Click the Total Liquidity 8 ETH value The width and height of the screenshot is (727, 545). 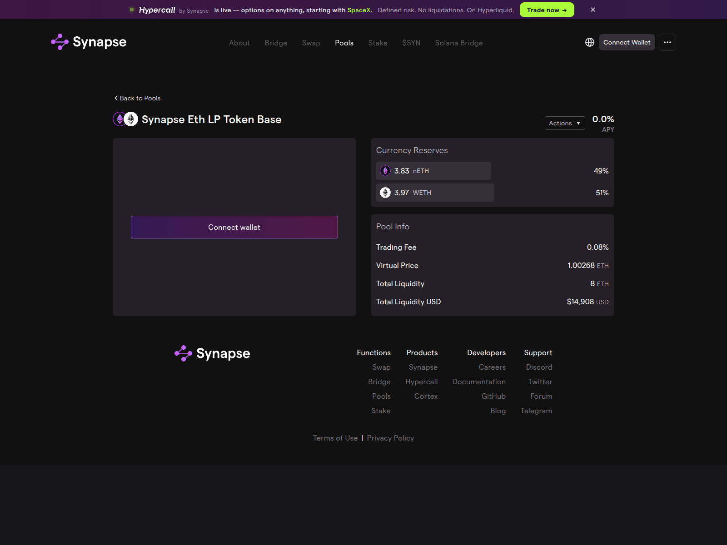(599, 283)
